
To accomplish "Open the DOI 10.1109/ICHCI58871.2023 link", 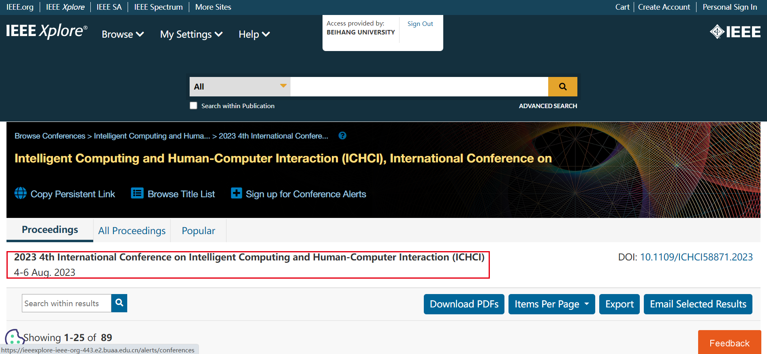I will tap(696, 257).
